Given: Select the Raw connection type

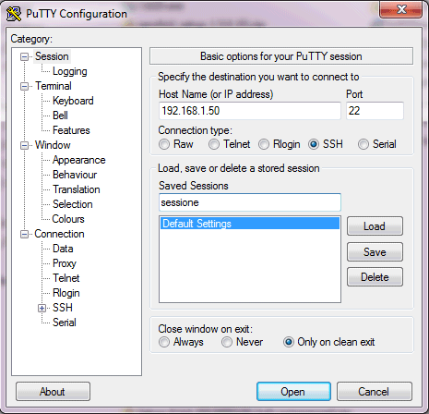Looking at the screenshot, I should click(164, 144).
